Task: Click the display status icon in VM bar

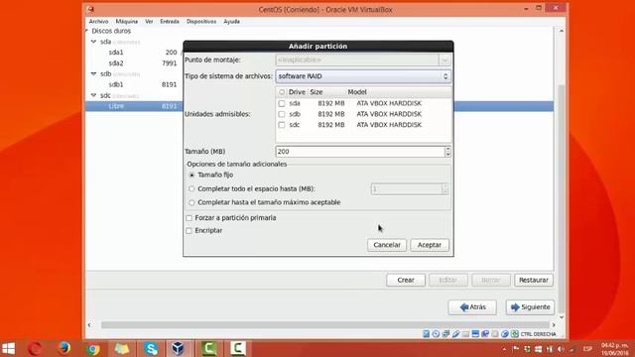Action: coord(475,334)
